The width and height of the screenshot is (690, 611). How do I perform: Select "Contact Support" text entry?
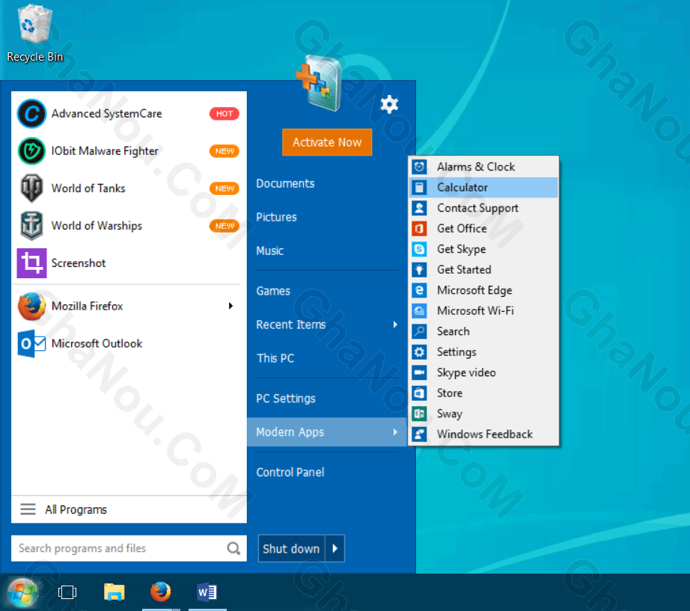coord(477,208)
